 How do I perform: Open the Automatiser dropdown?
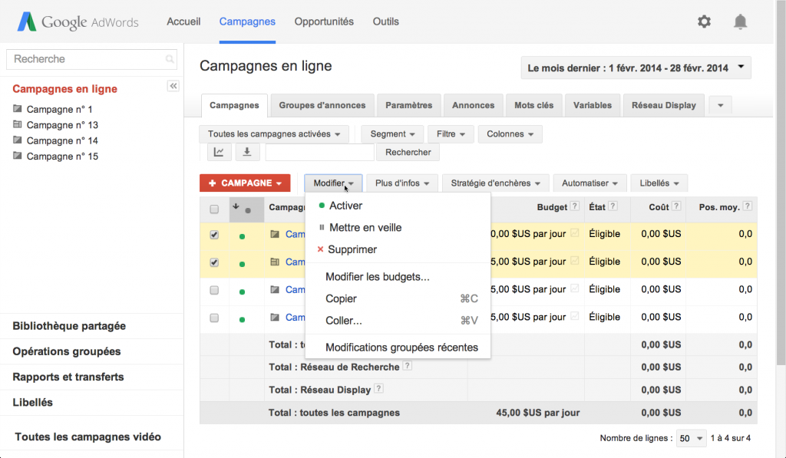pyautogui.click(x=589, y=183)
